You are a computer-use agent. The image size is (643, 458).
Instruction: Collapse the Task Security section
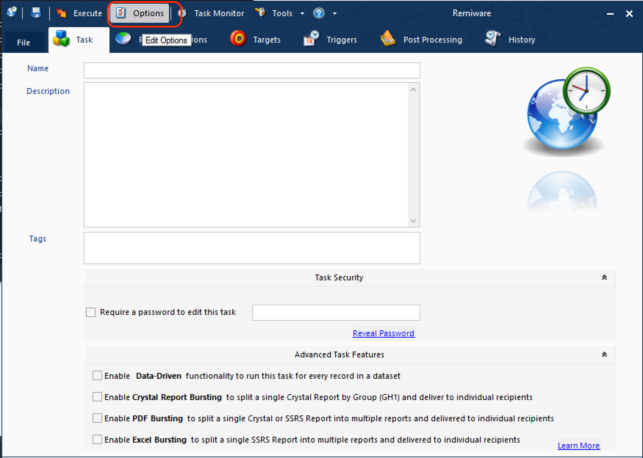click(604, 277)
